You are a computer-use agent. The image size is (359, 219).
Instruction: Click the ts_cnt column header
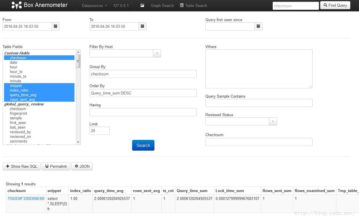click(x=168, y=191)
